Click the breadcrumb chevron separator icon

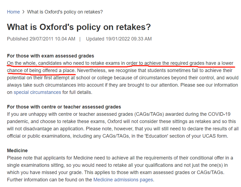tap(23, 12)
